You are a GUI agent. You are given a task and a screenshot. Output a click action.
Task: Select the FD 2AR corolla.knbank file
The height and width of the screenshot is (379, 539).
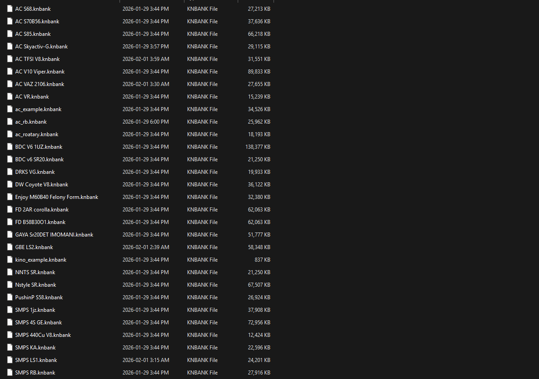42,210
